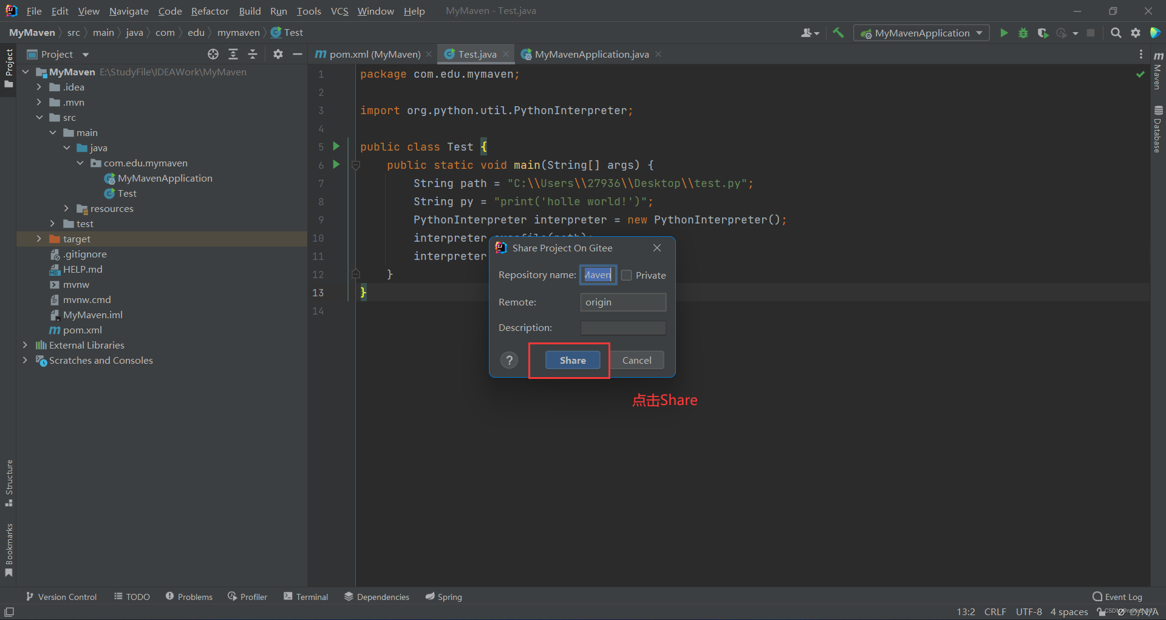Expand the resources folder
Viewport: 1166px width, 620px height.
tap(66, 208)
